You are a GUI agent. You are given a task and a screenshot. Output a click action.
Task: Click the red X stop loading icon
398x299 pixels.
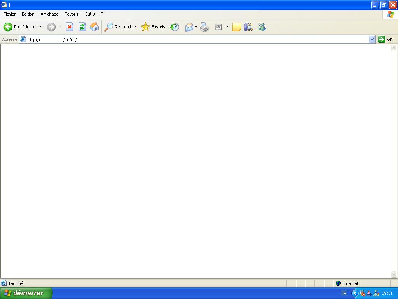click(x=70, y=27)
